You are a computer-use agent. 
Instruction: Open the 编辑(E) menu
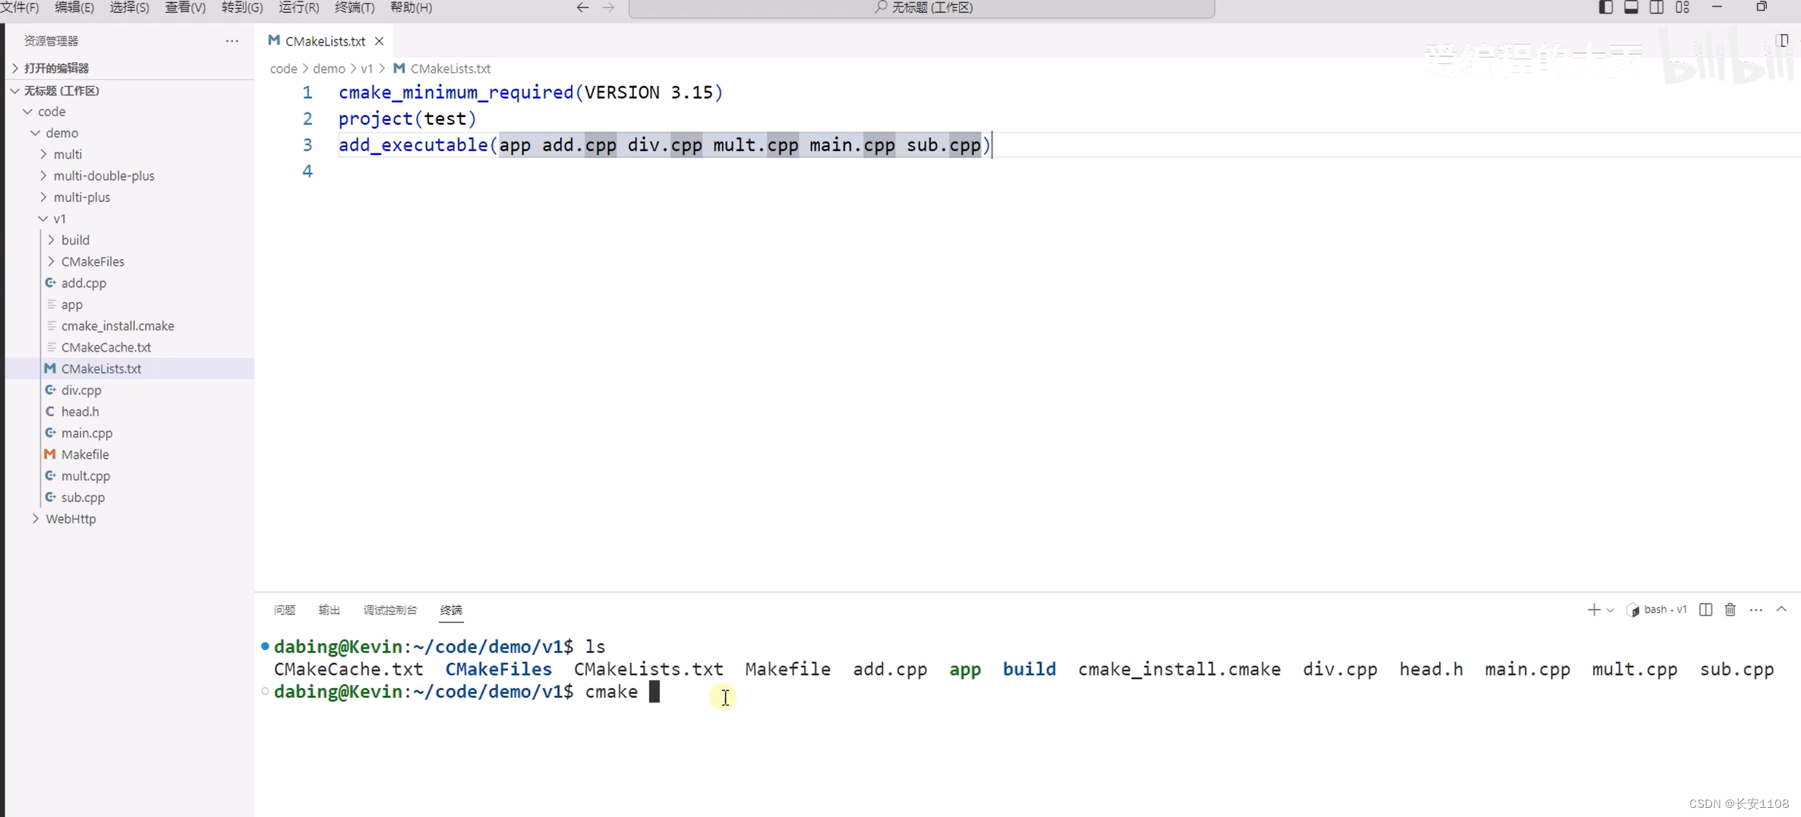pyautogui.click(x=74, y=8)
